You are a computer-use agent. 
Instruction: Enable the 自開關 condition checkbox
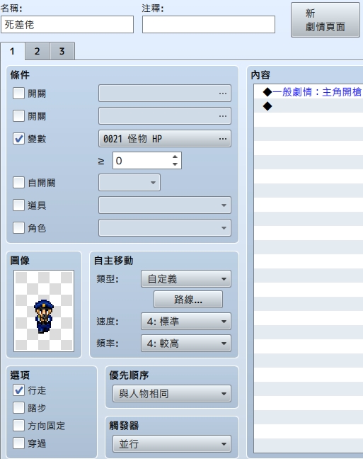18,182
